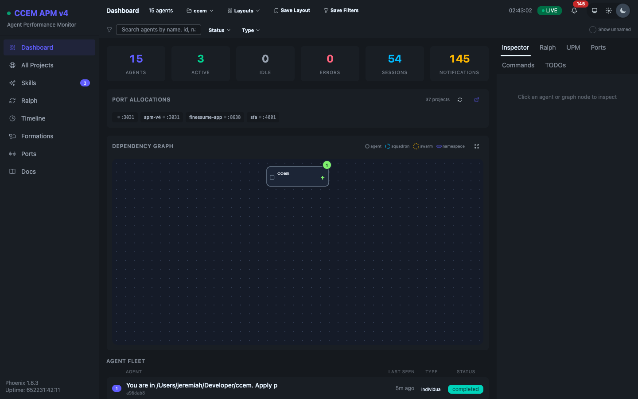The height and width of the screenshot is (399, 638).
Task: Click the Formations icon in sidebar
Action: click(12, 136)
